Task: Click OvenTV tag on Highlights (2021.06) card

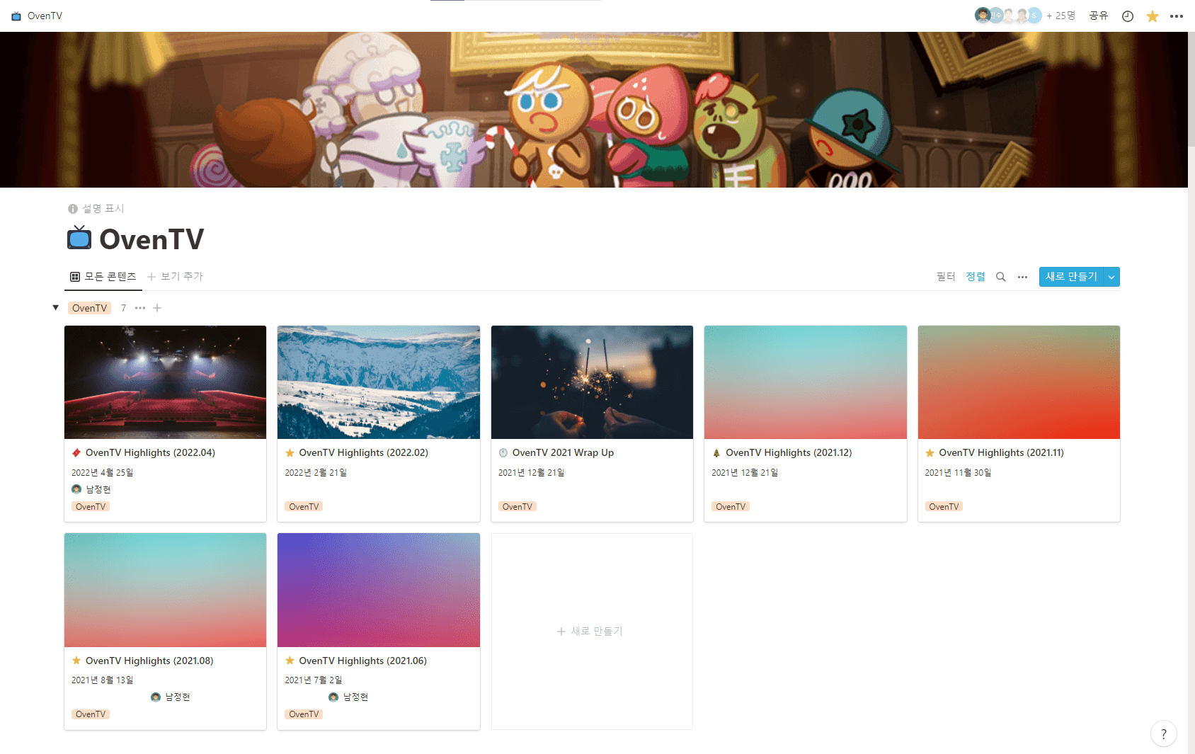Action: click(304, 714)
